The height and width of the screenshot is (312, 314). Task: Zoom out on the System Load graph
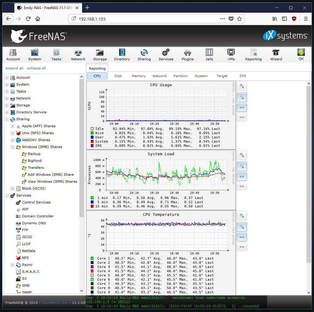coord(242,166)
